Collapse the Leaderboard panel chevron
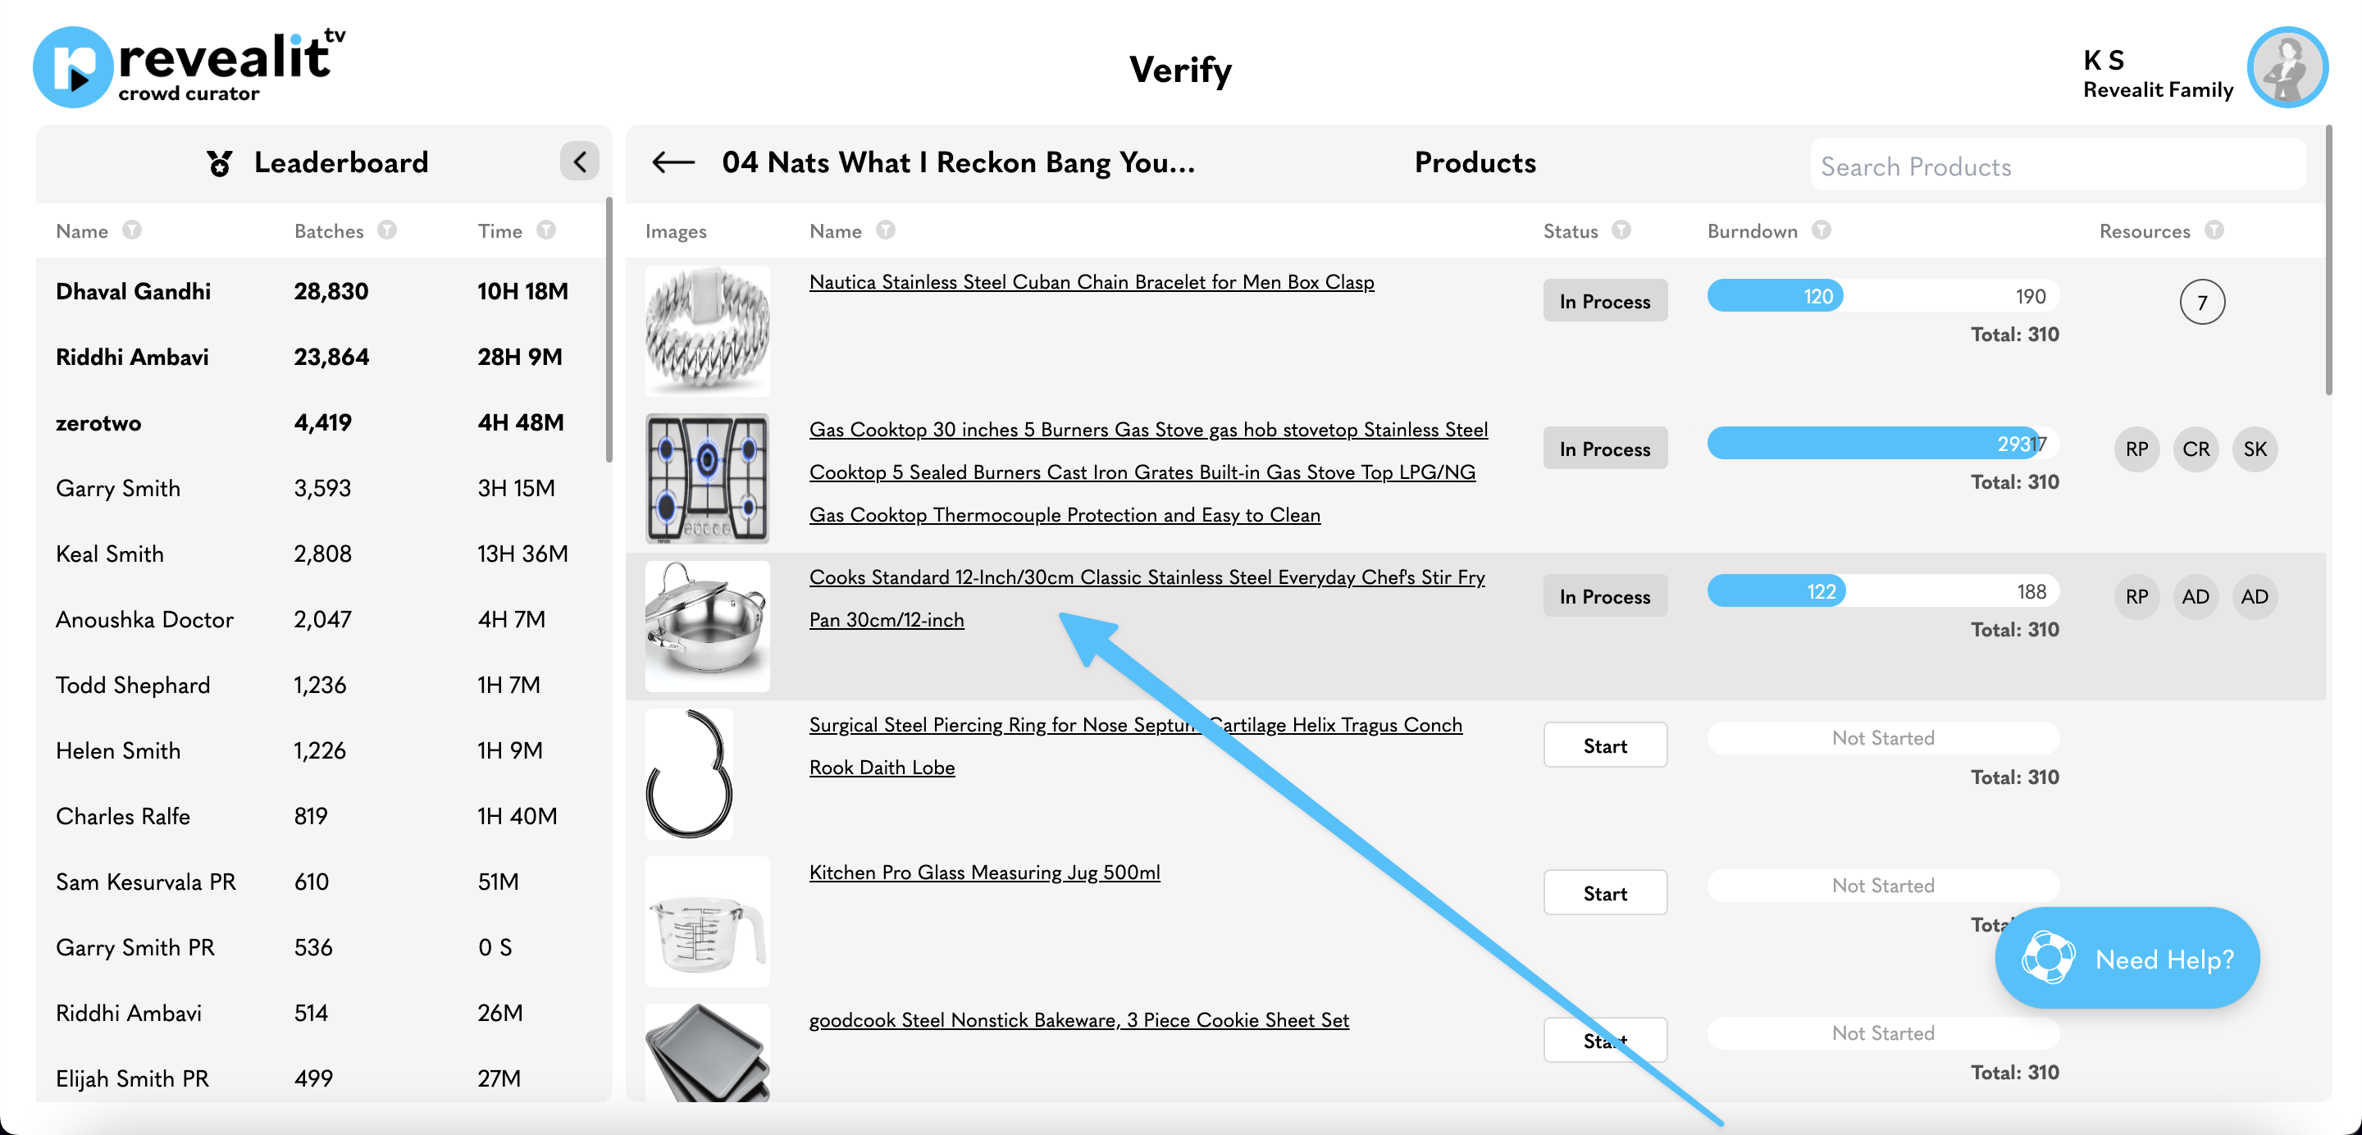 pos(580,162)
